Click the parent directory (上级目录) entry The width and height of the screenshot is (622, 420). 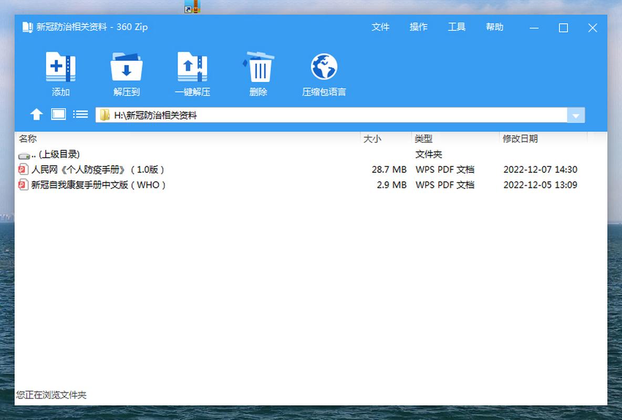pyautogui.click(x=55, y=154)
